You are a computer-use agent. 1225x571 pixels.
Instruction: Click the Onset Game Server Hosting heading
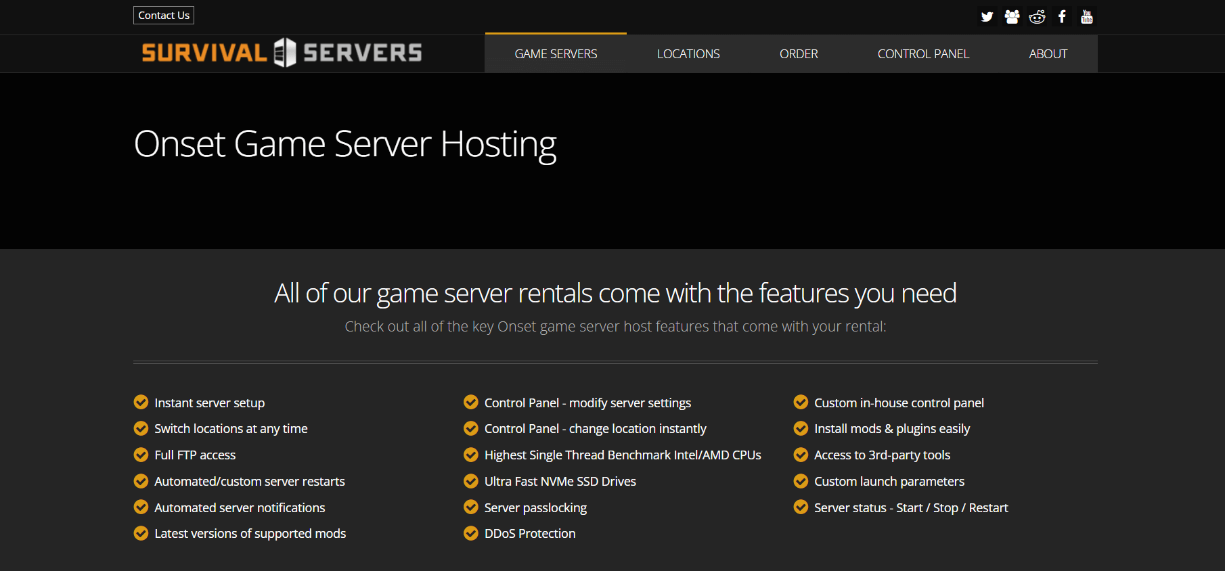tap(345, 145)
